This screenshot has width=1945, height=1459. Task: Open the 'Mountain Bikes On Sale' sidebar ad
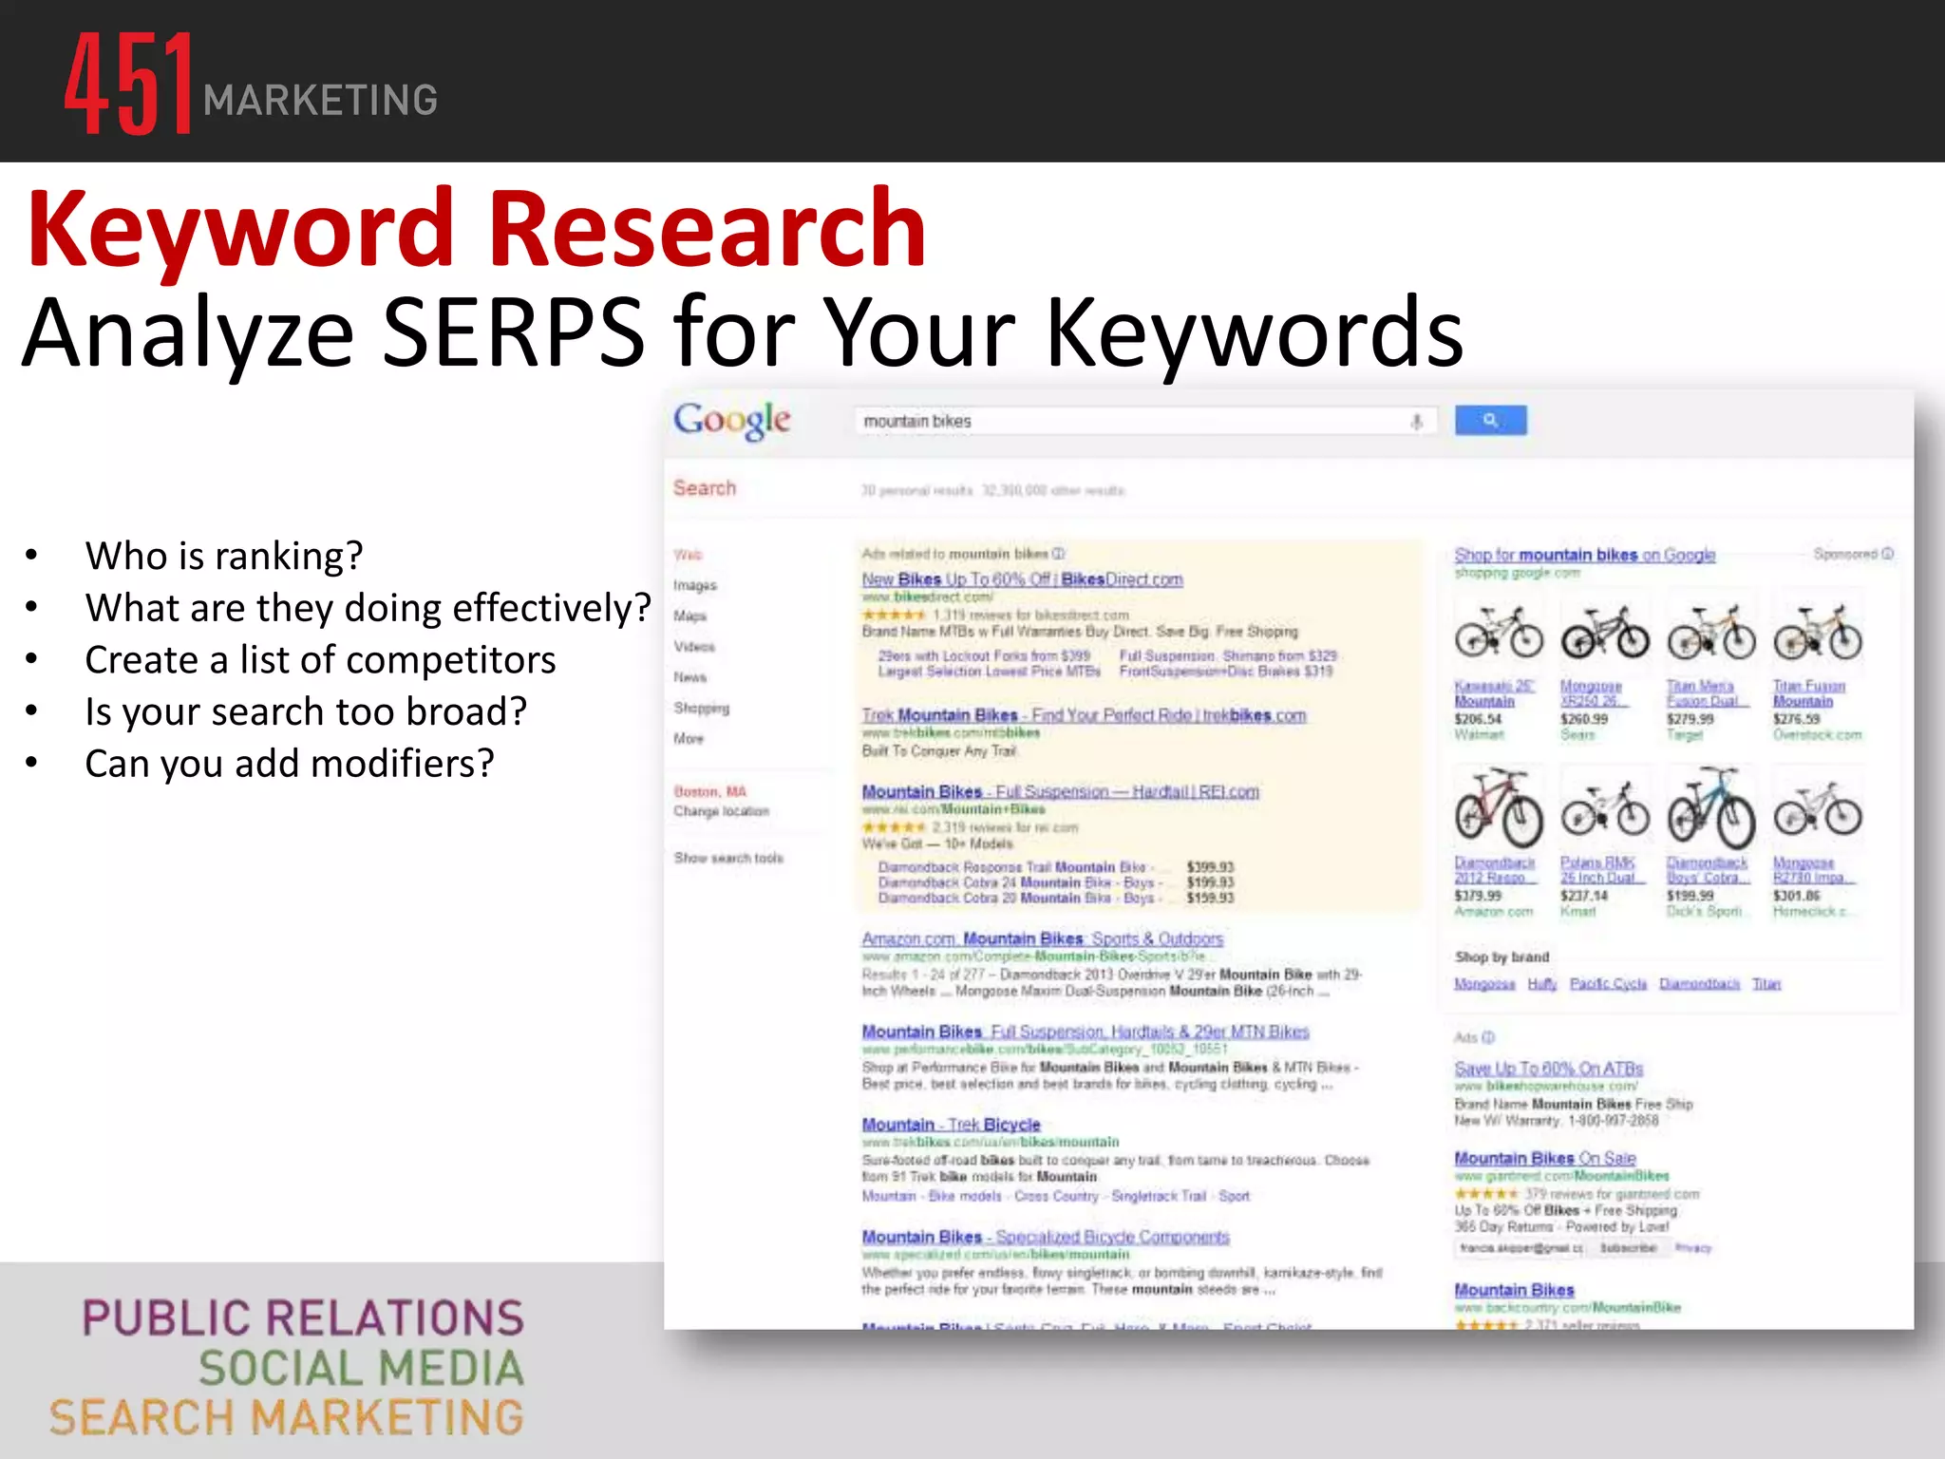1545,1158
